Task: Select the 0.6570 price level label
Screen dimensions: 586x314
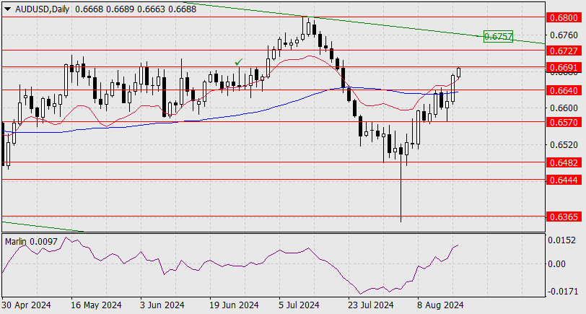Action: [x=564, y=122]
